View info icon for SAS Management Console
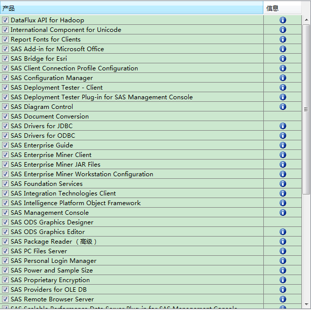 [x=283, y=213]
